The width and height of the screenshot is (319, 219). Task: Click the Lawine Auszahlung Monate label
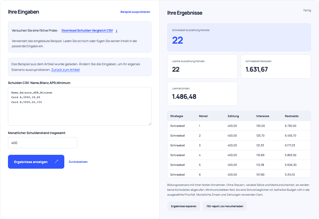(188, 61)
